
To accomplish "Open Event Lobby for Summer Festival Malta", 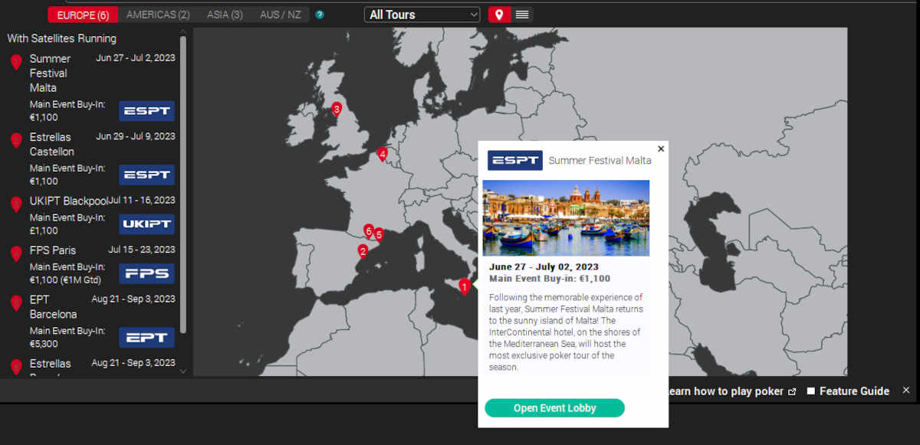I will pos(554,407).
